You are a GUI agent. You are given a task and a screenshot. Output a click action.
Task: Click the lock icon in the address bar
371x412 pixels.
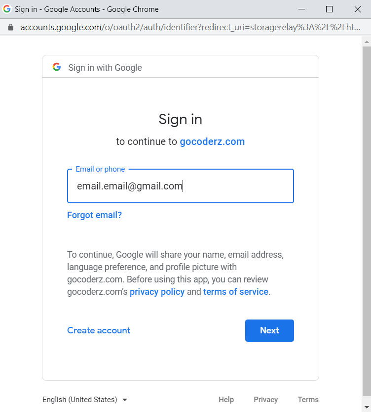pos(10,27)
